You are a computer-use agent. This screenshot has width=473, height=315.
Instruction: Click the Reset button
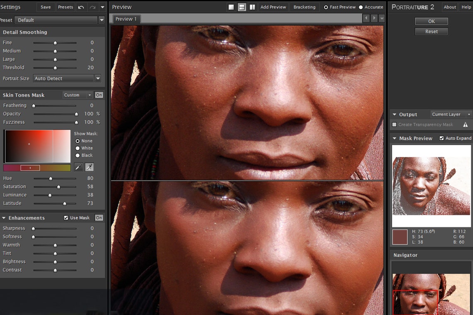click(x=432, y=32)
